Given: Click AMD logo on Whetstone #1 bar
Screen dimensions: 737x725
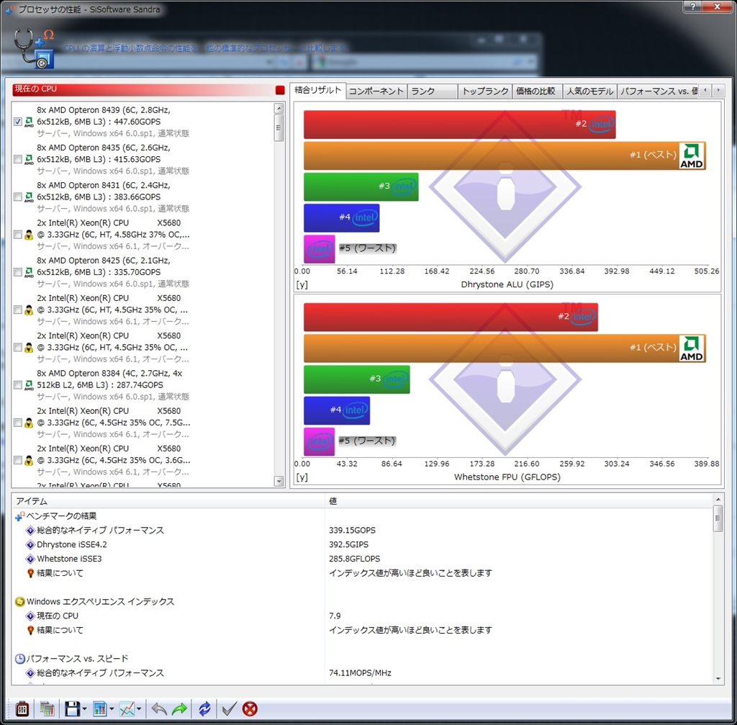Looking at the screenshot, I should point(692,348).
